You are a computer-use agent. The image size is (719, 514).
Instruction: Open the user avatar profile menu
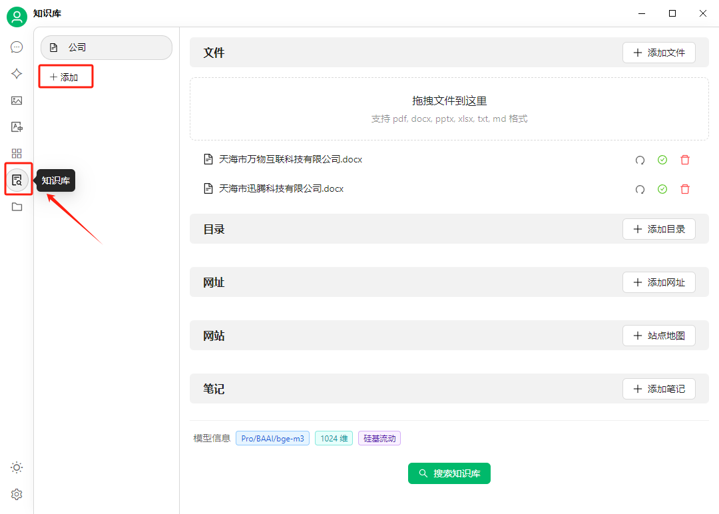point(16,17)
